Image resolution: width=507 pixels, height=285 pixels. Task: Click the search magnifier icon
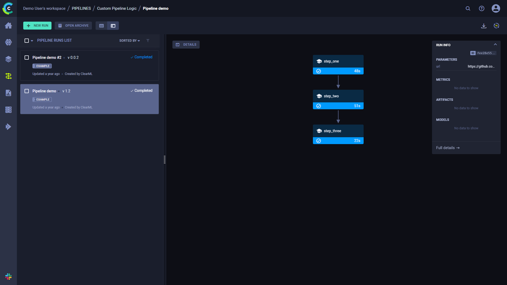(468, 8)
